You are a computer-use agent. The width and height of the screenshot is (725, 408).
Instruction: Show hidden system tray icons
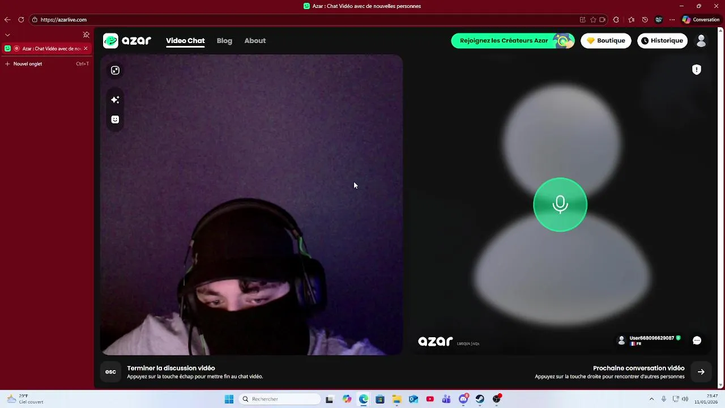[x=651, y=399]
